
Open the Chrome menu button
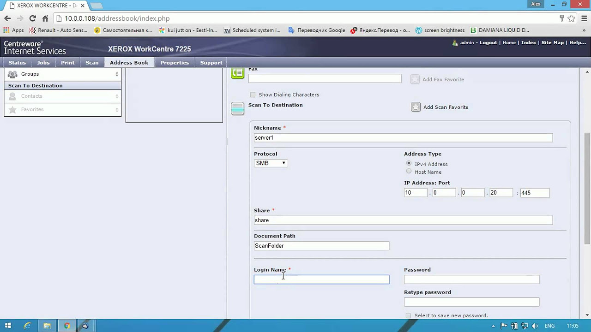click(584, 18)
